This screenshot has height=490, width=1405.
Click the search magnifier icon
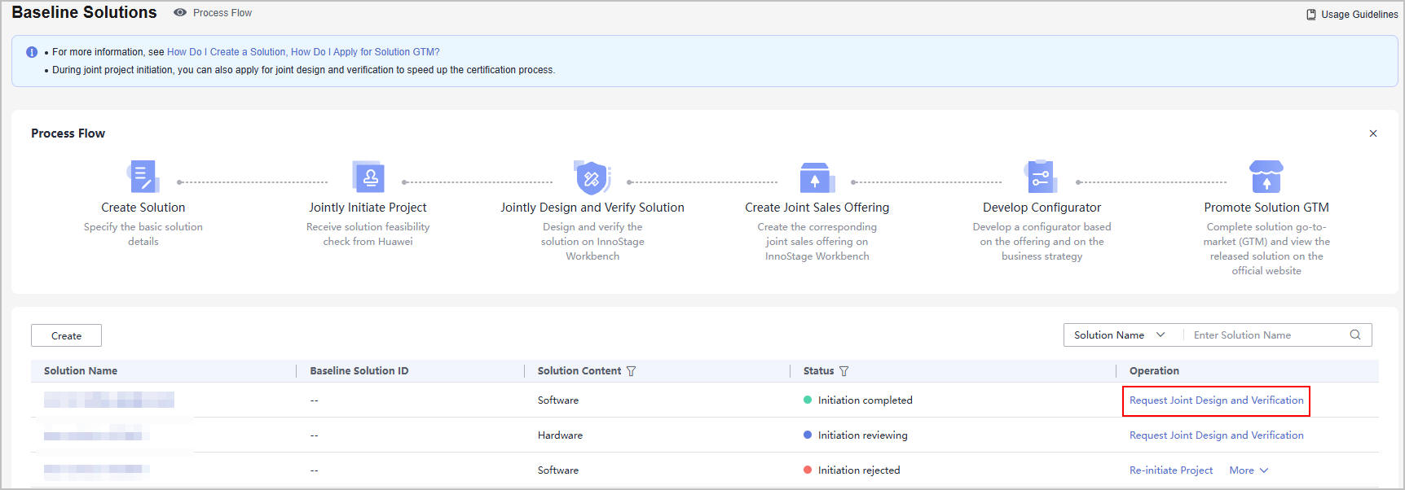pos(1355,335)
